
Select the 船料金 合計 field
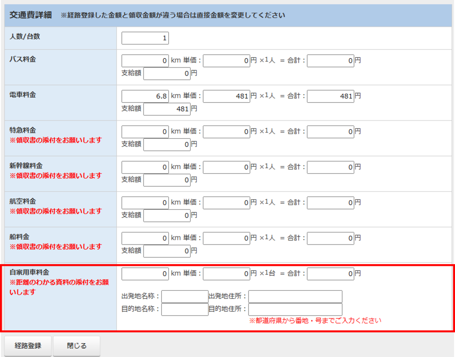pyautogui.click(x=331, y=238)
